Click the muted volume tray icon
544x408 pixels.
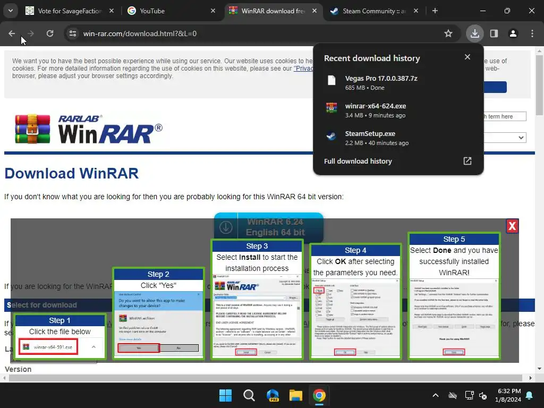(483, 395)
